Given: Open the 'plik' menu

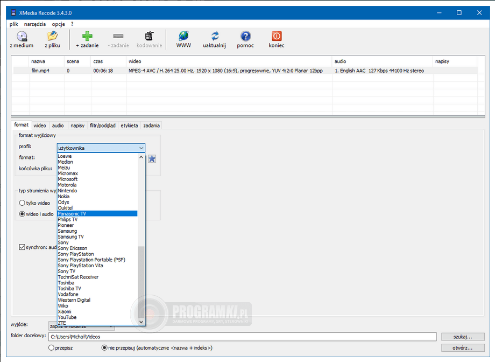Looking at the screenshot, I should 13,24.
